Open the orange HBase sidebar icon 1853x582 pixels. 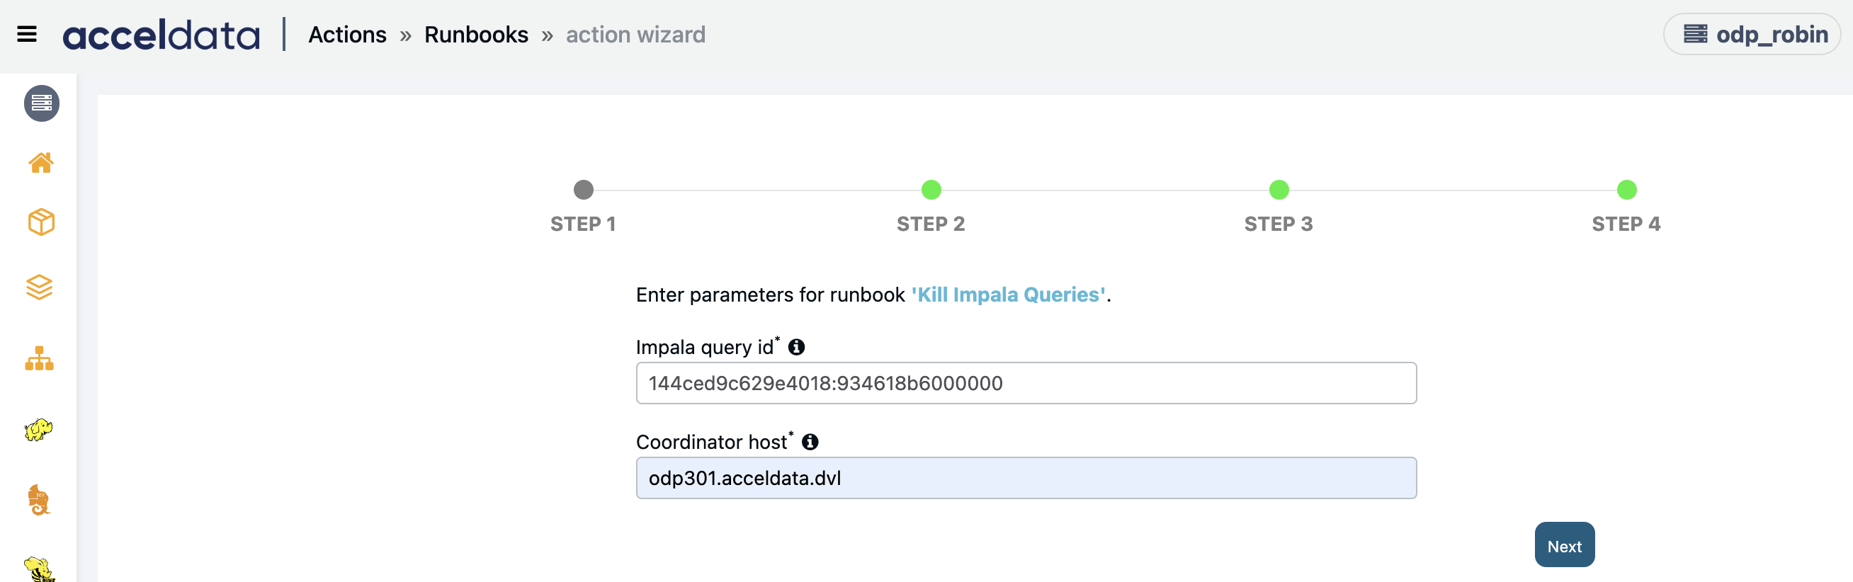pos(39,500)
